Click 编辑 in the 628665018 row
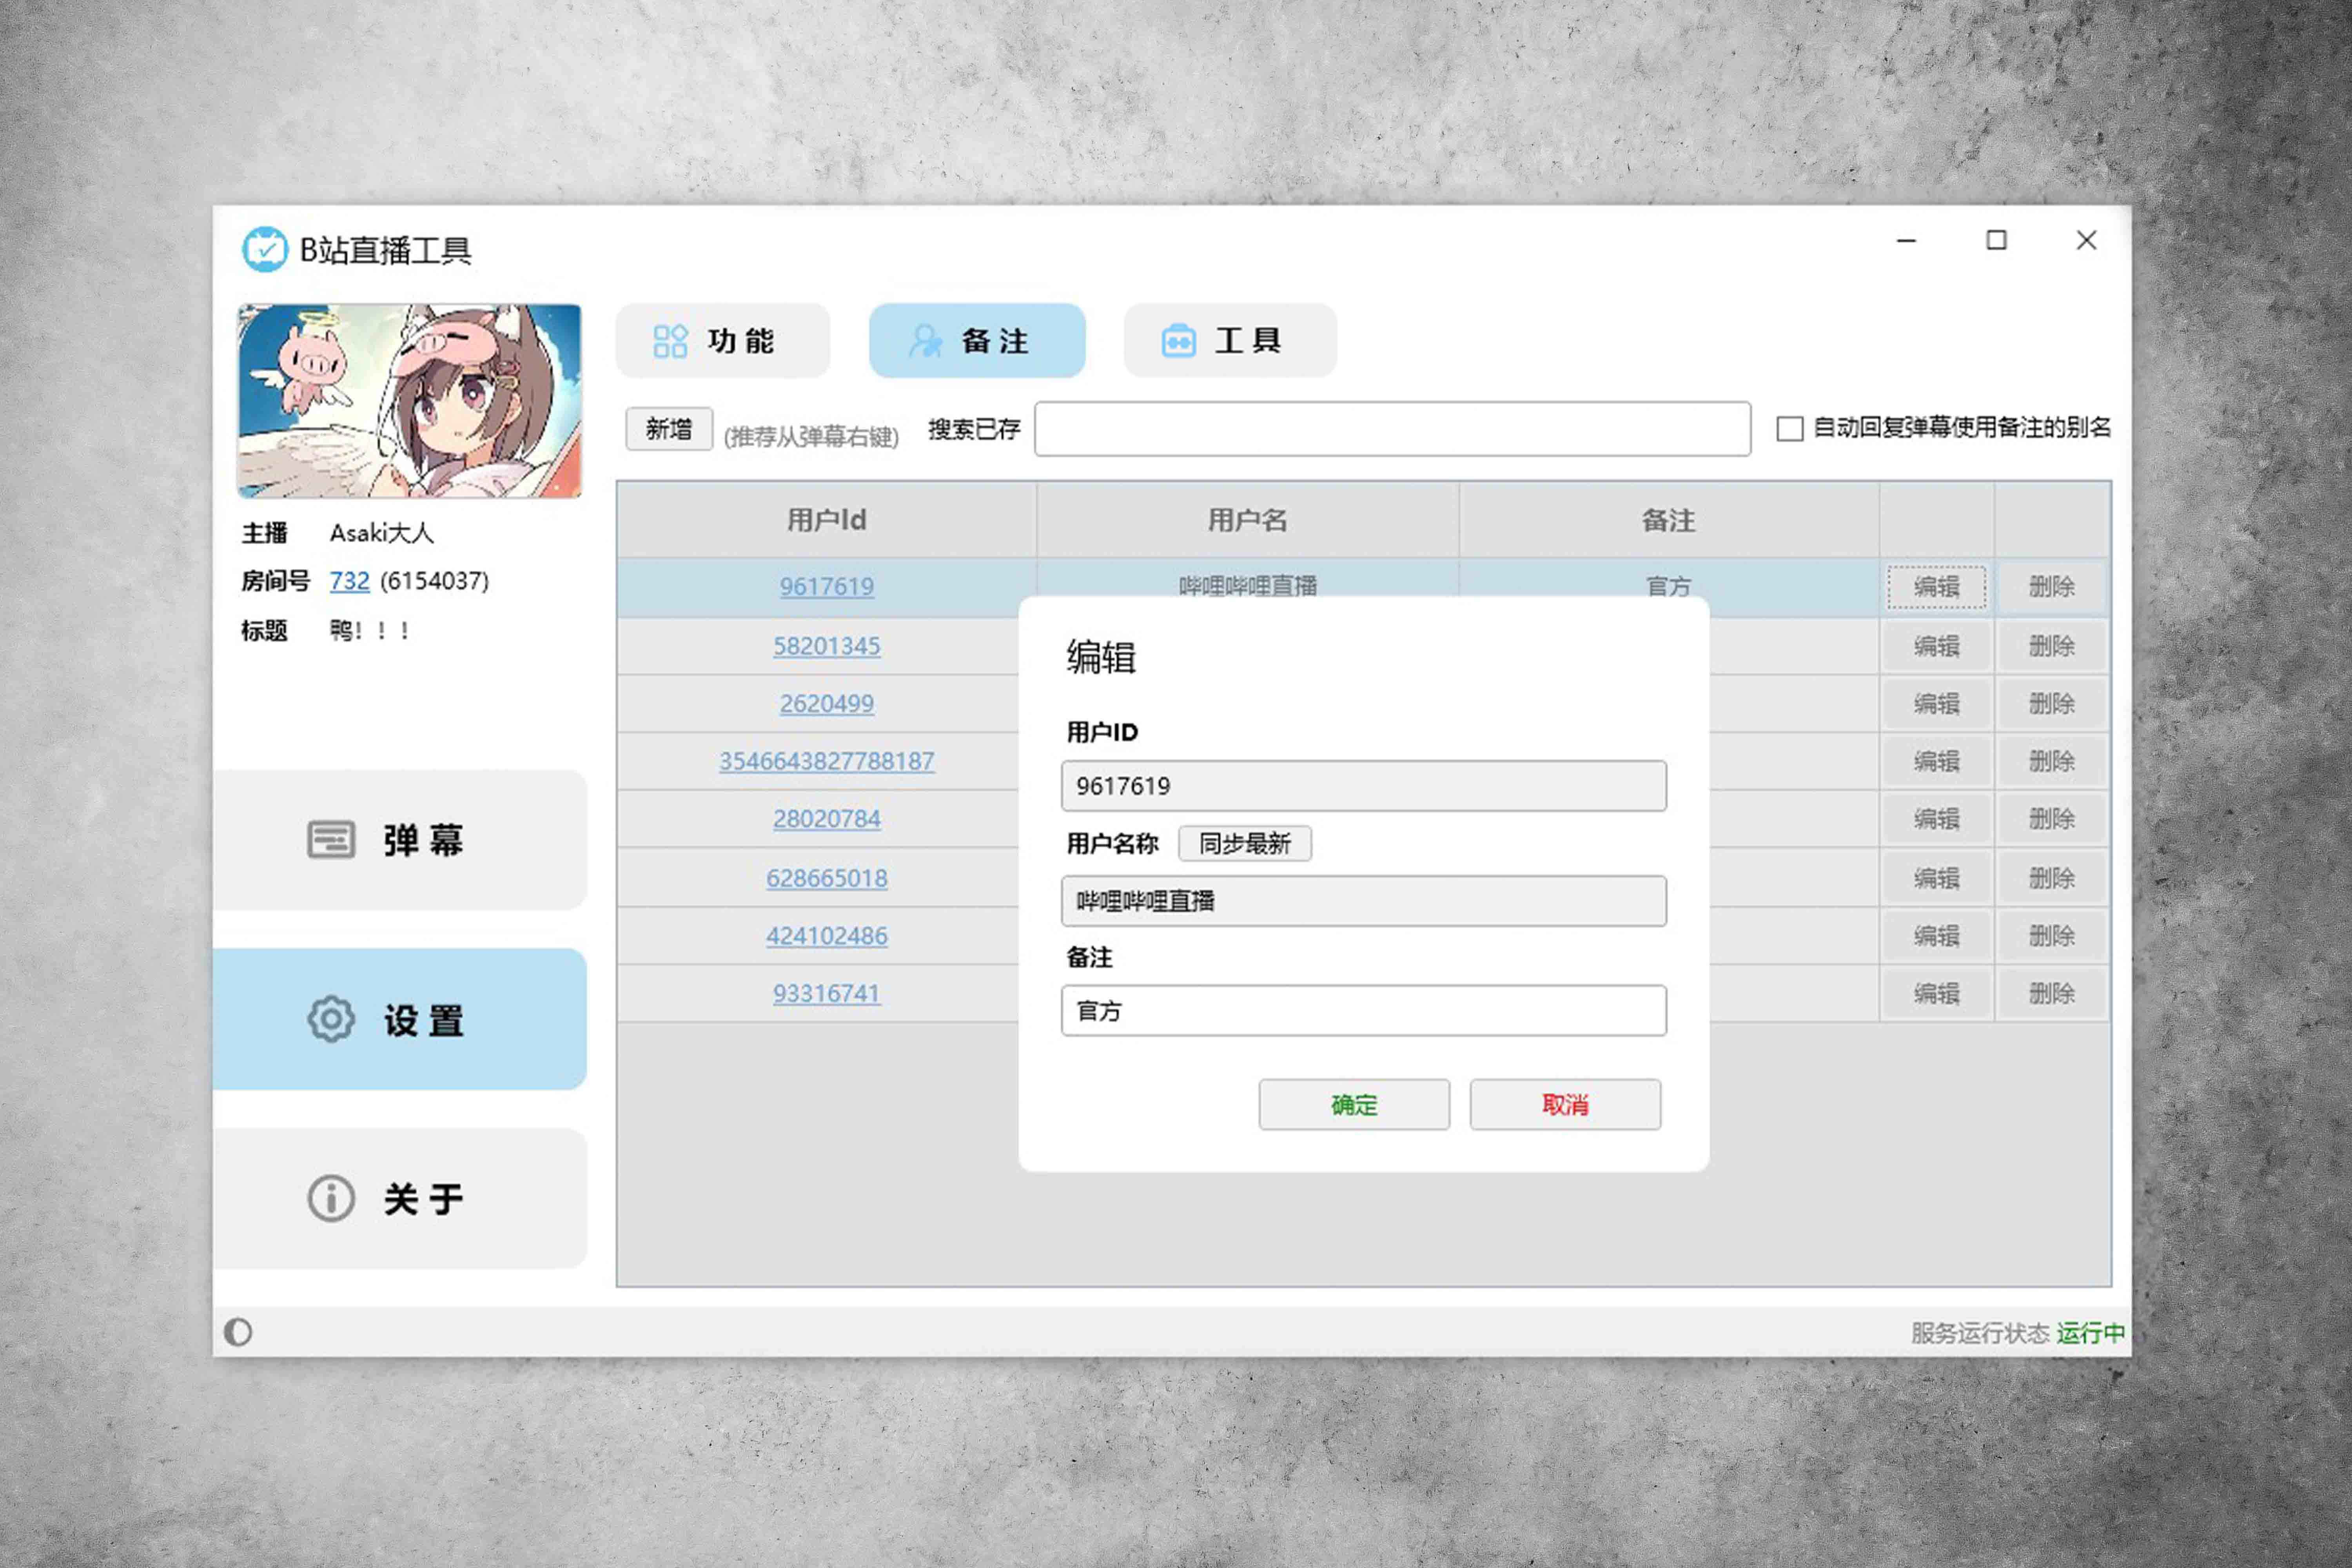 point(1937,878)
